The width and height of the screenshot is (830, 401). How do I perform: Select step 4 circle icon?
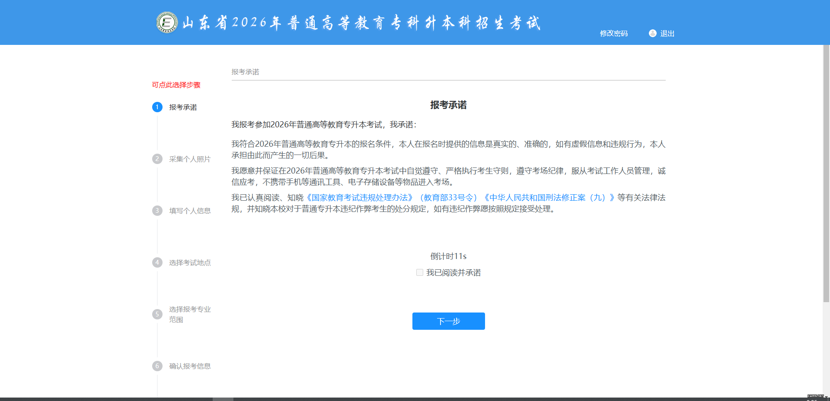click(157, 262)
